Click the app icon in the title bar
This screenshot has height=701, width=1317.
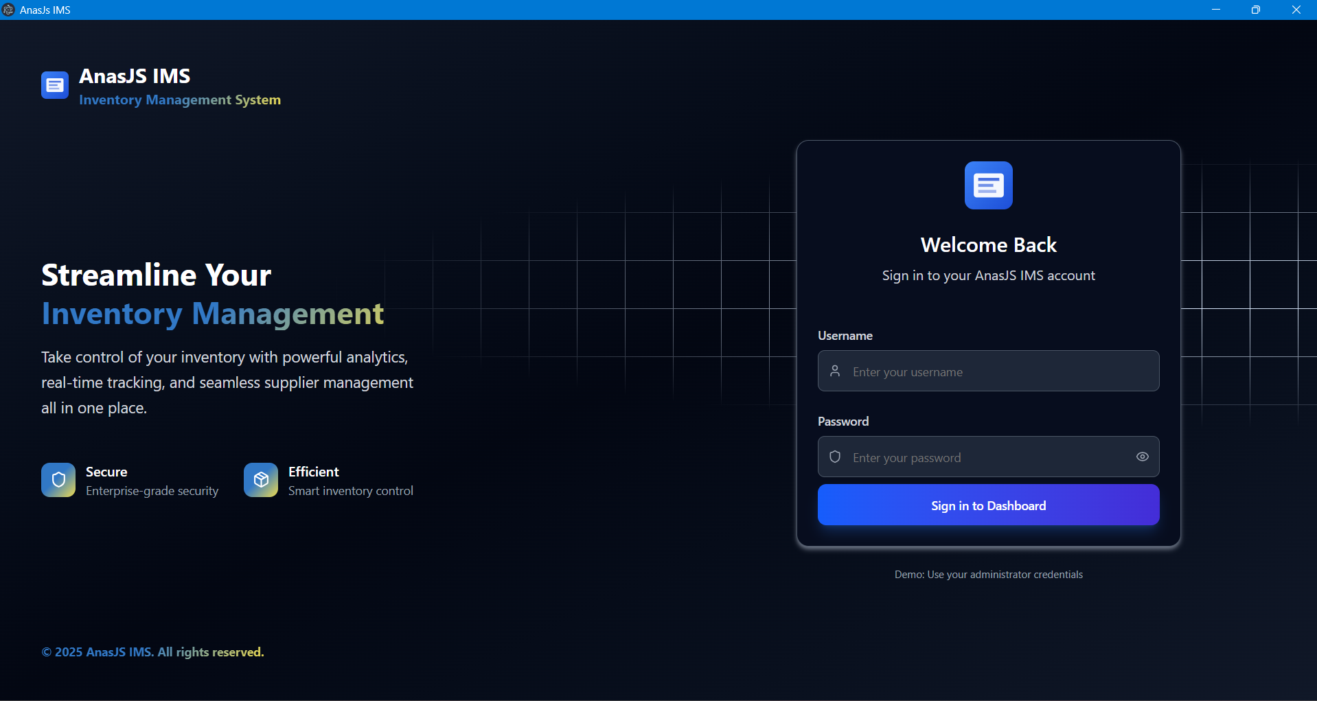8,10
